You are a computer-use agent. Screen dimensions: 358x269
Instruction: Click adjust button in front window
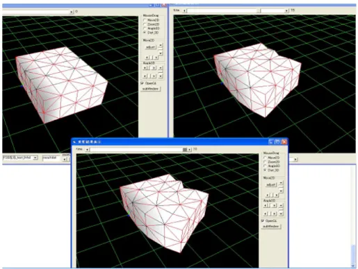(x=271, y=184)
